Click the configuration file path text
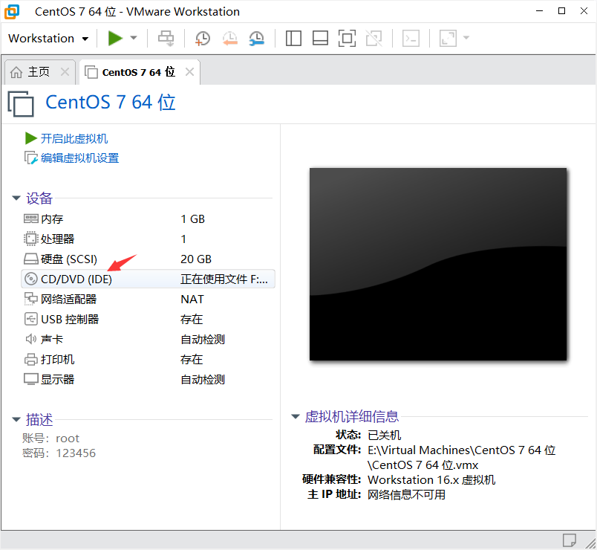Image resolution: width=597 pixels, height=550 pixels. [461, 457]
